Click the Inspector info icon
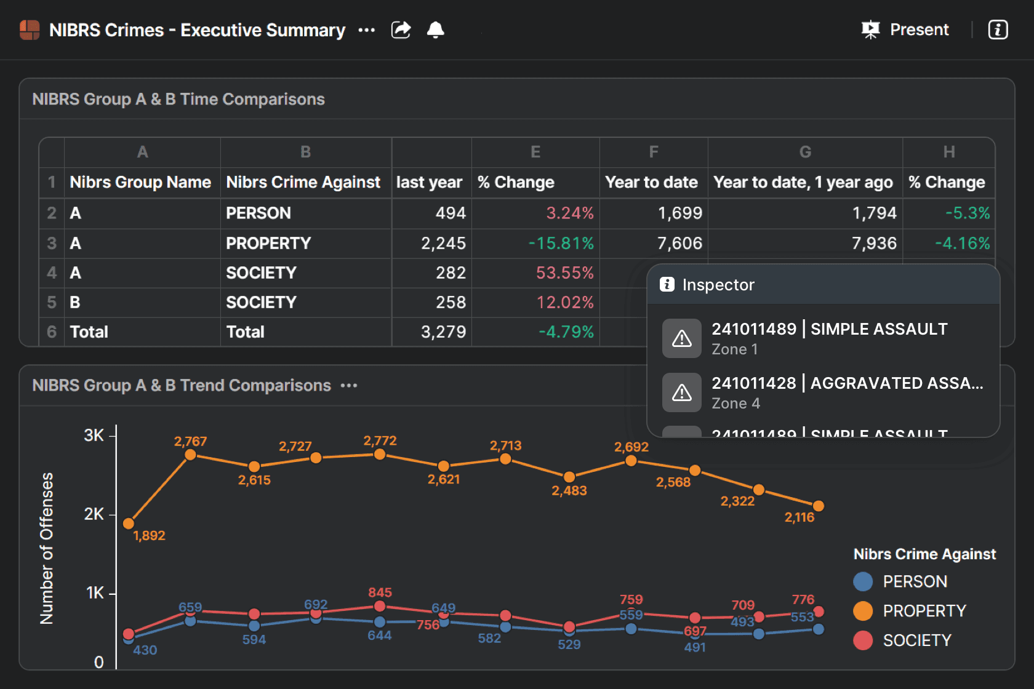This screenshot has width=1034, height=689. [667, 284]
